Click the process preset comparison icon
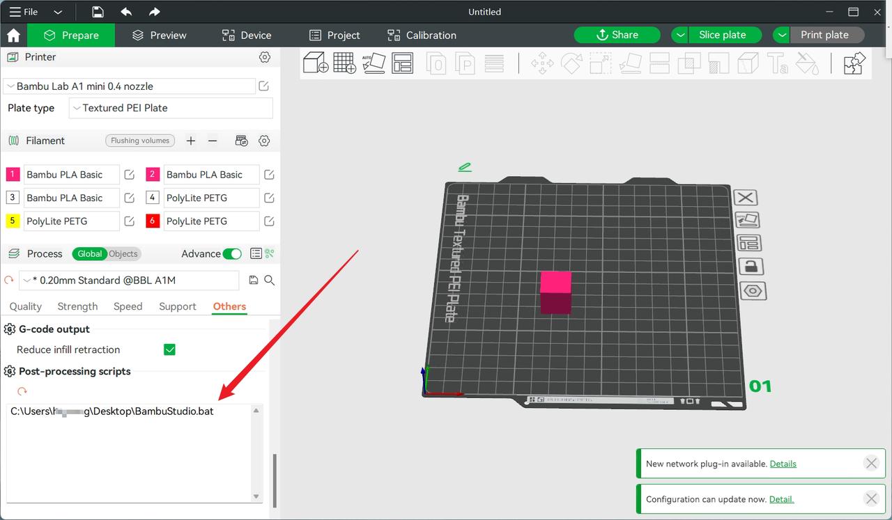The width and height of the screenshot is (892, 520). pos(270,254)
